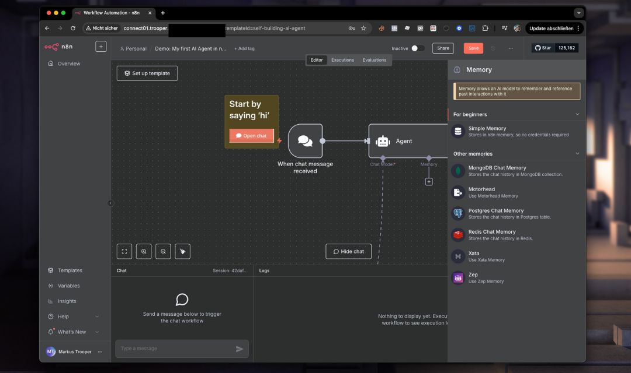Image resolution: width=631 pixels, height=373 pixels.
Task: Add a node under the Memory connector
Action: (x=429, y=182)
